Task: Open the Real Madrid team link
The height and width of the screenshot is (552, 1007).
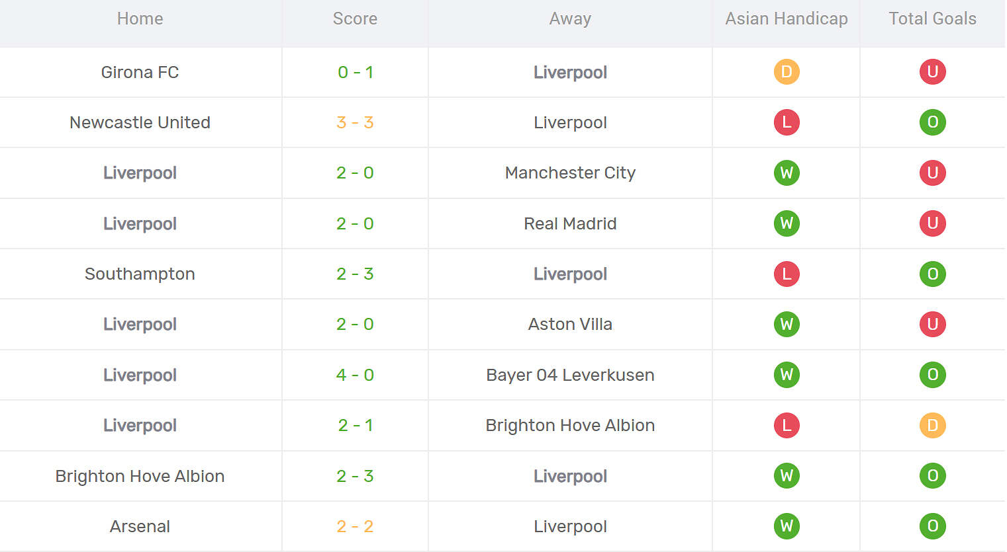Action: 570,223
